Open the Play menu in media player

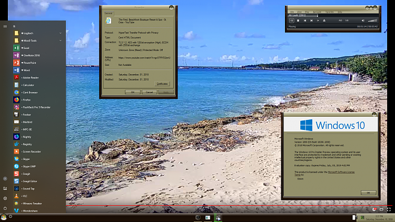tap(307, 12)
